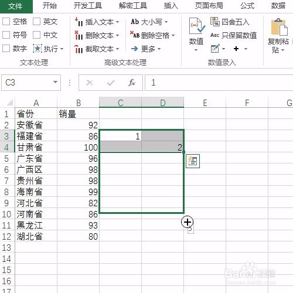Click the 销量 header cell
The height and width of the screenshot is (293, 293).
point(78,114)
